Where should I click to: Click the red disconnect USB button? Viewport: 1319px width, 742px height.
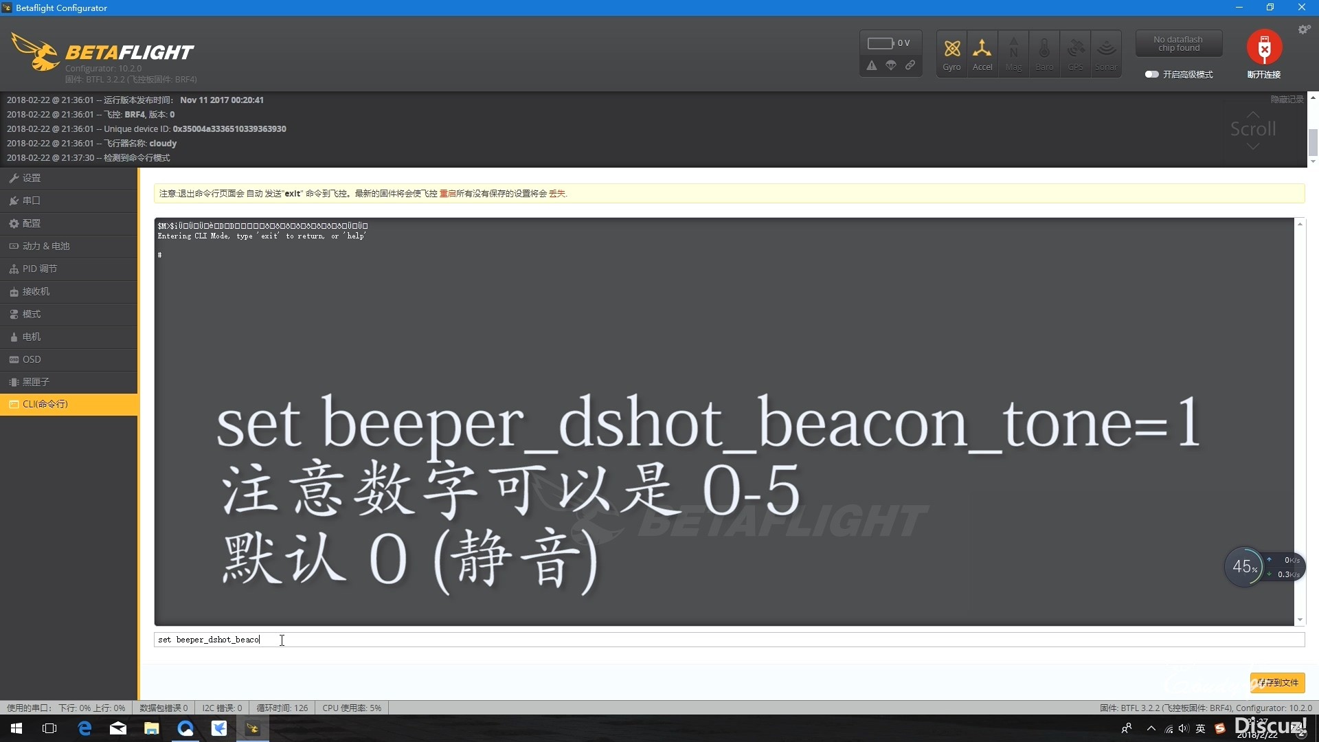[1264, 47]
